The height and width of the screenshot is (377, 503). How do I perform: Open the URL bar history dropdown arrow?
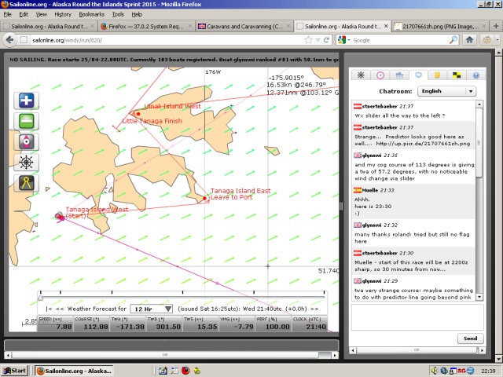318,40
